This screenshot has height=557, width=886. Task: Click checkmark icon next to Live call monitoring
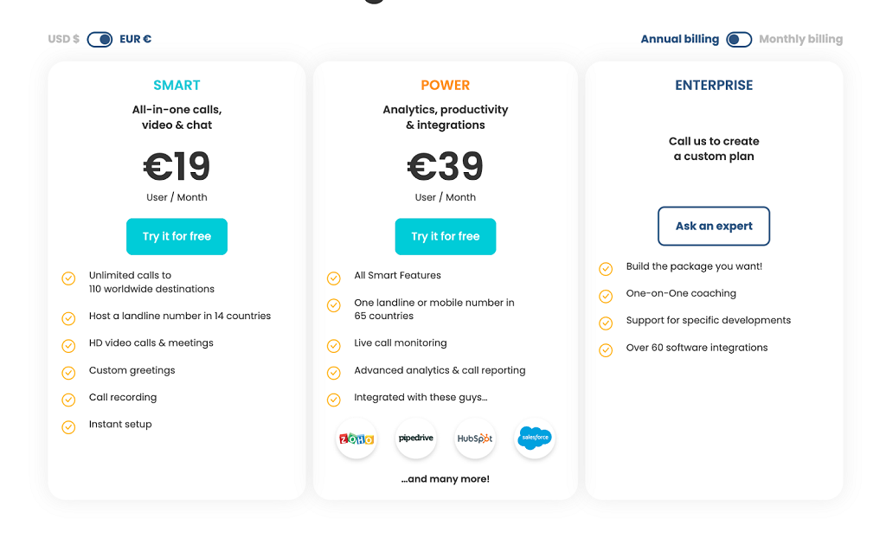click(333, 345)
